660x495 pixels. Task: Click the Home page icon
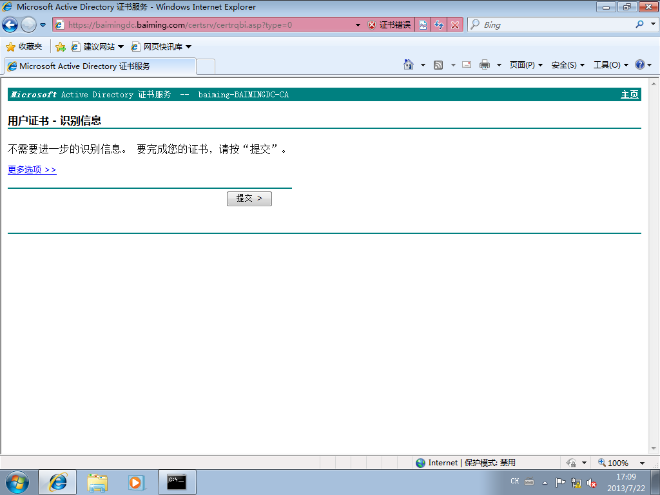point(409,64)
